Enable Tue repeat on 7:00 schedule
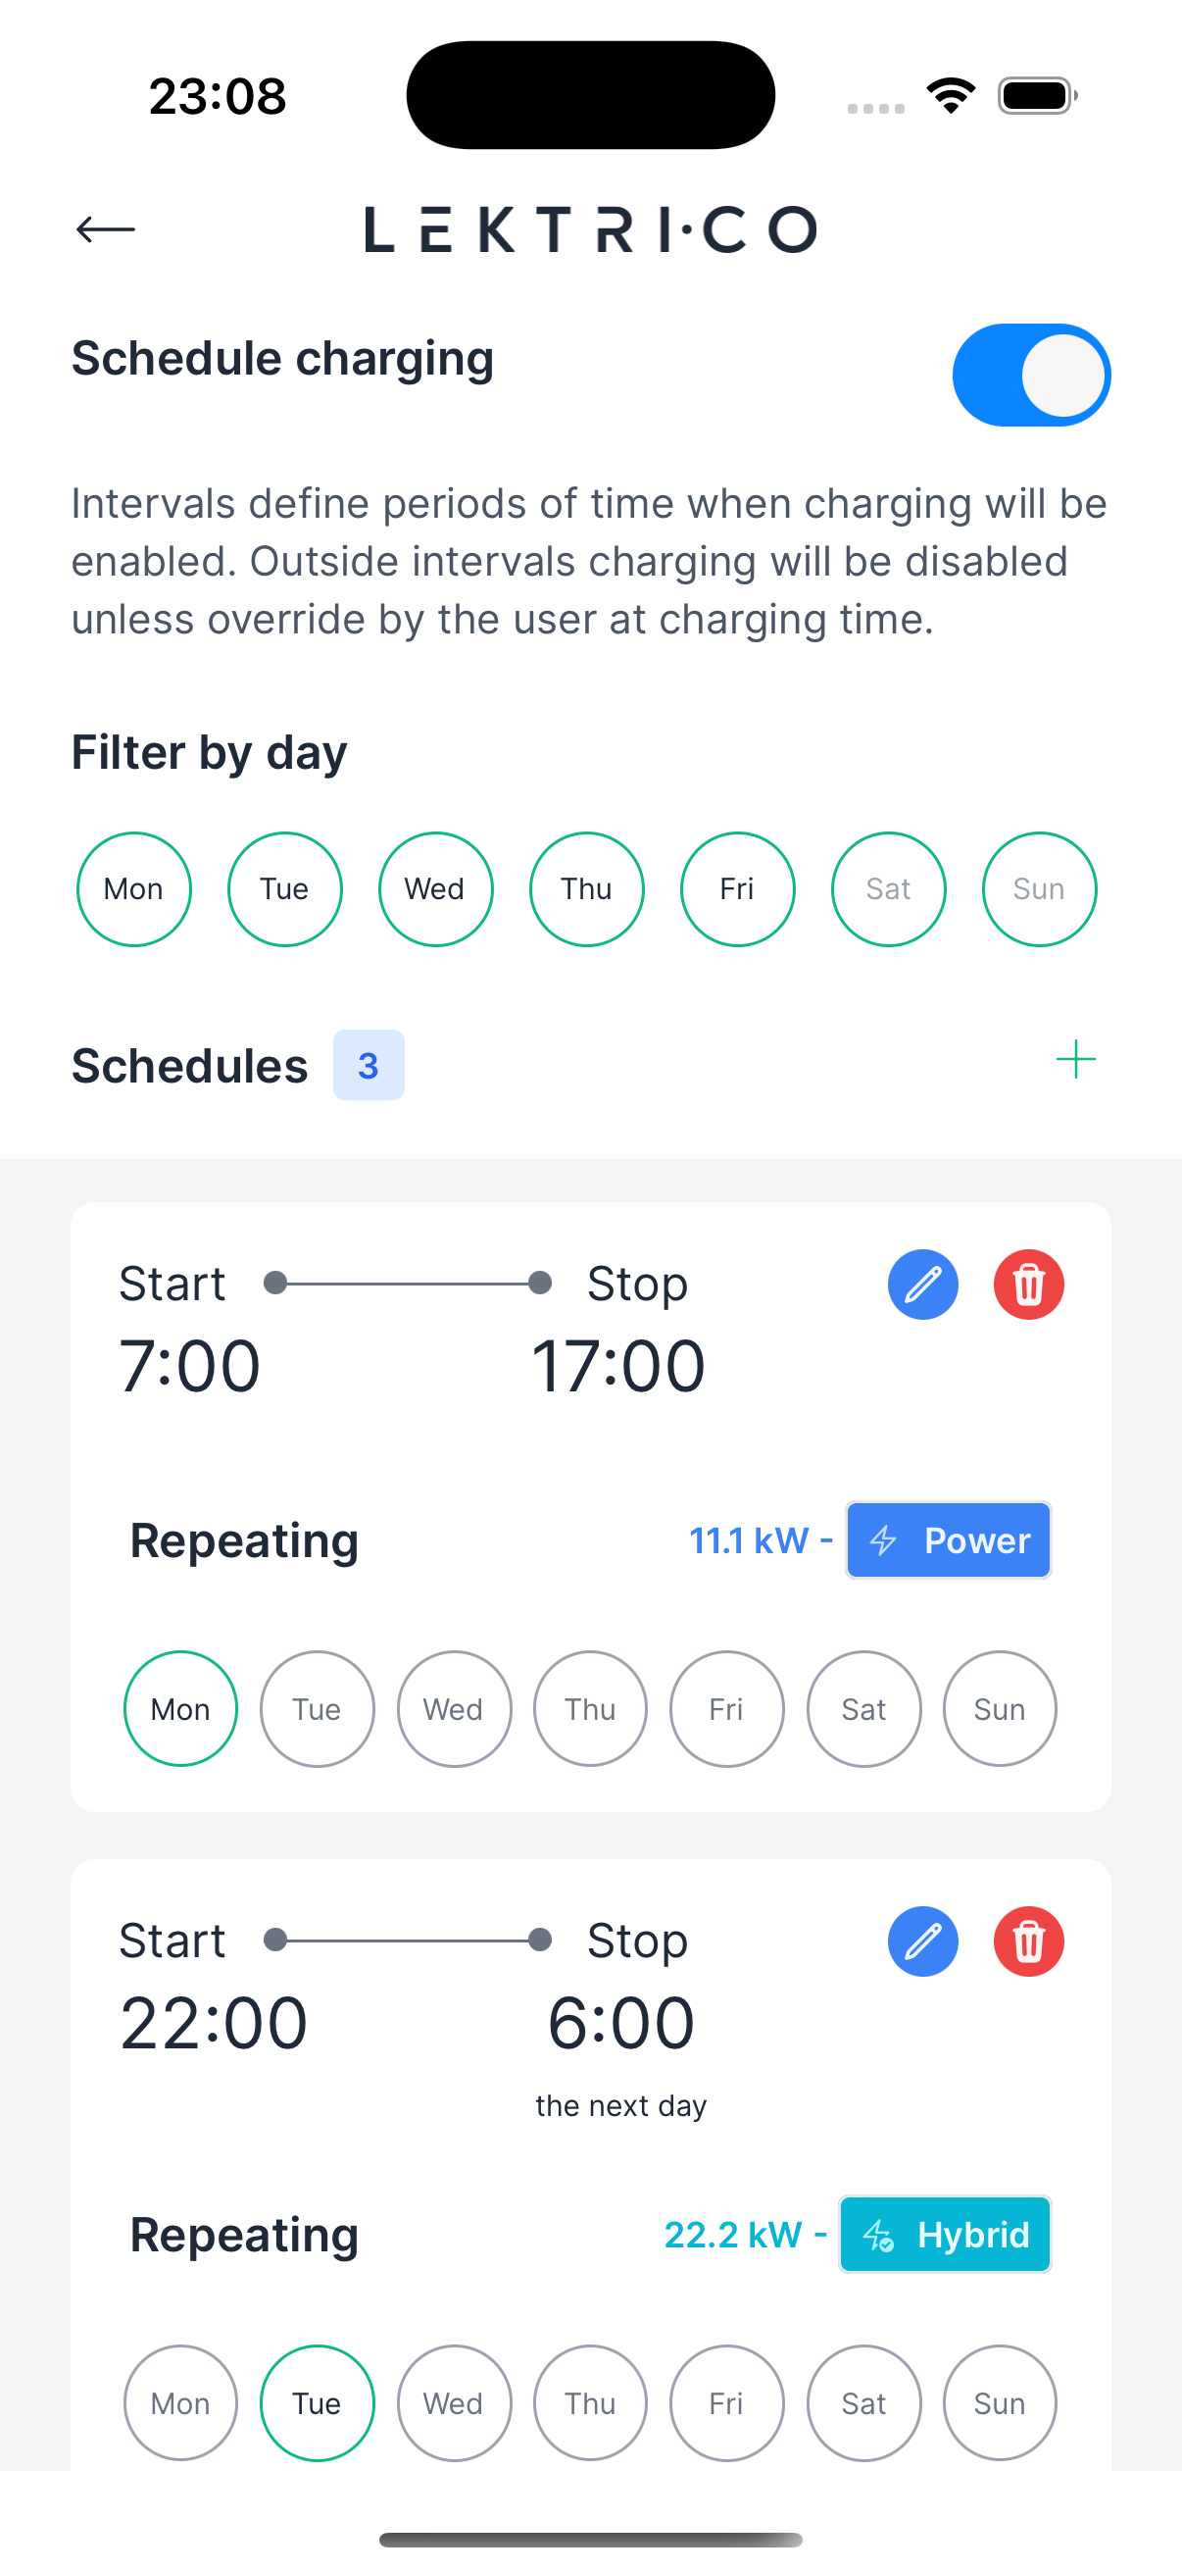This screenshot has height=2571, width=1182. [317, 1709]
